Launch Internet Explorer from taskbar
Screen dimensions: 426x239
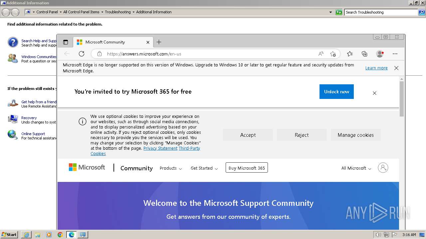tap(26, 235)
